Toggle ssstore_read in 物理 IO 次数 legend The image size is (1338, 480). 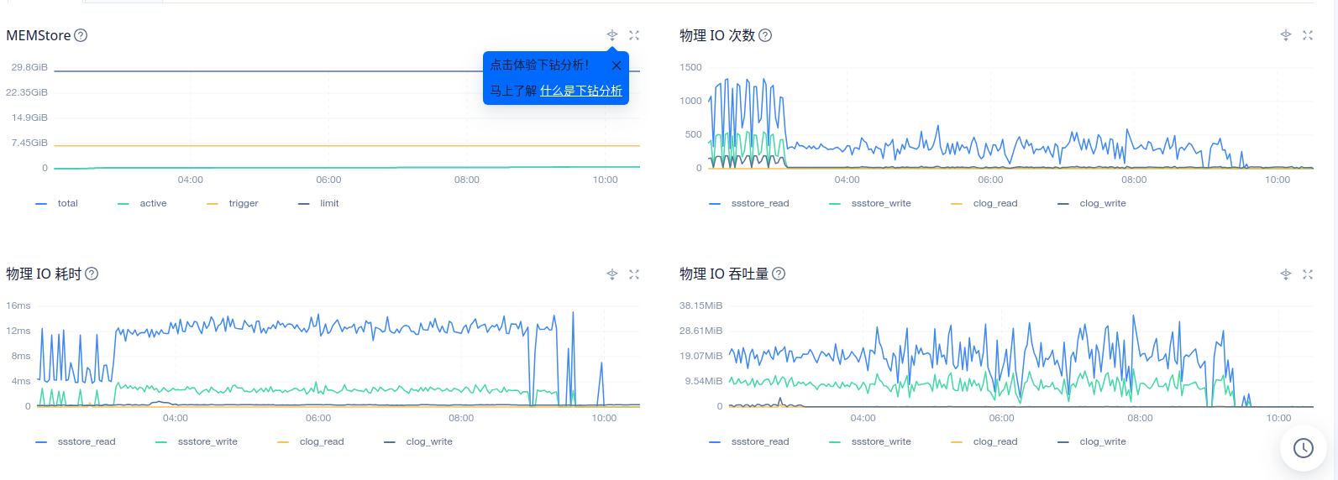tap(759, 204)
